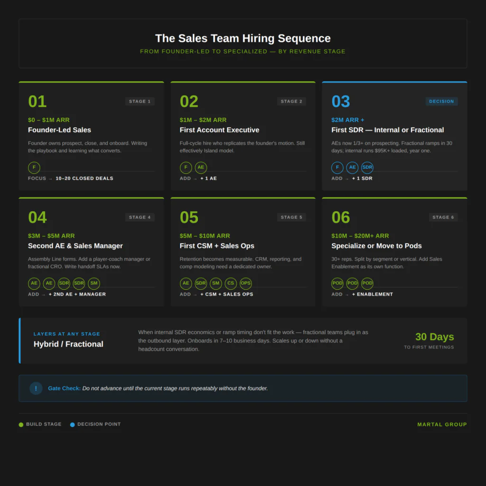Click the OPS badge in stage 05 card
This screenshot has height=486, width=486.
click(x=246, y=283)
